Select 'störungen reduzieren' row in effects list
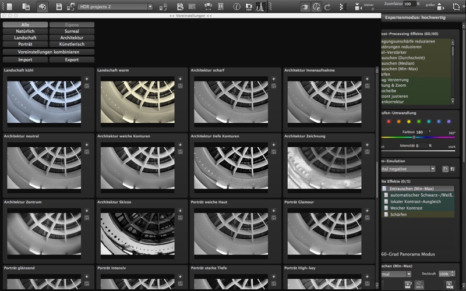This screenshot has width=466, height=291. [x=415, y=47]
